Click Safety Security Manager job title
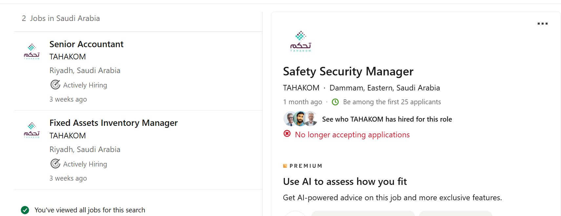The width and height of the screenshot is (561, 216). [348, 71]
